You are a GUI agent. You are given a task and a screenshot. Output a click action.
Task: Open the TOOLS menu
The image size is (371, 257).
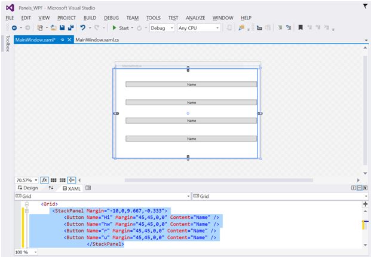click(154, 18)
